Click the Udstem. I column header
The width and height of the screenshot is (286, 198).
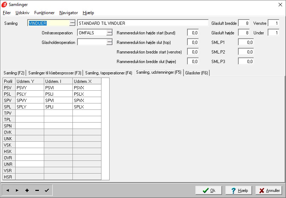pos(58,81)
